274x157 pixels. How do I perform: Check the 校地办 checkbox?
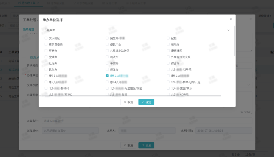[168, 44]
